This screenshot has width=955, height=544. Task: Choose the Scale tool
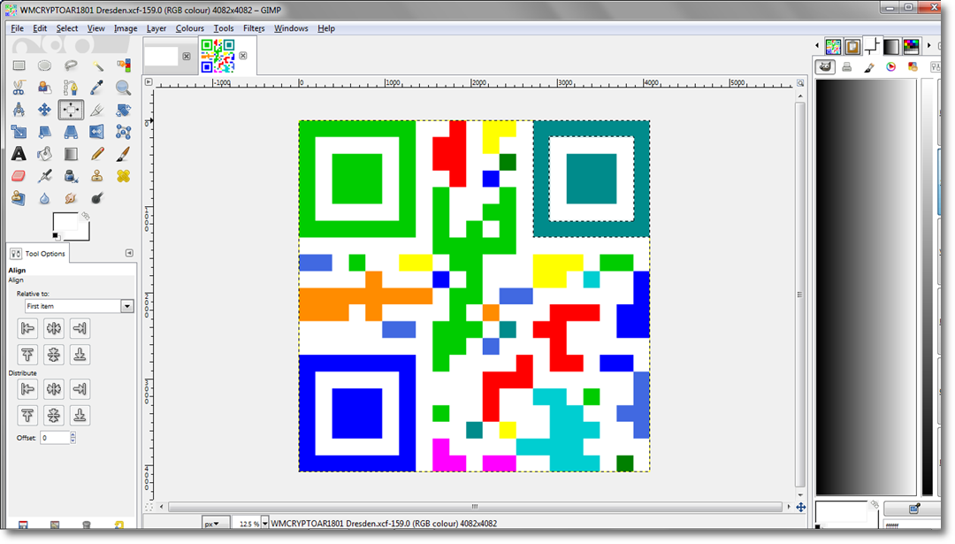(x=19, y=132)
